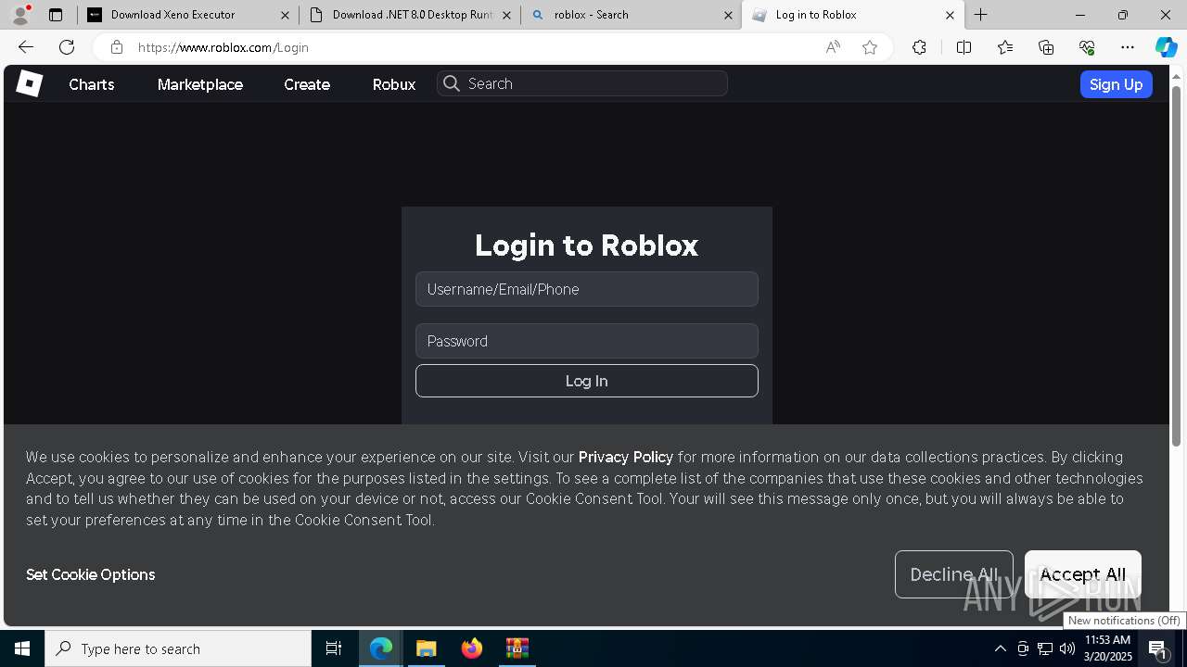Click the Windows taskbar search box
This screenshot has height=667, width=1187.
178,648
